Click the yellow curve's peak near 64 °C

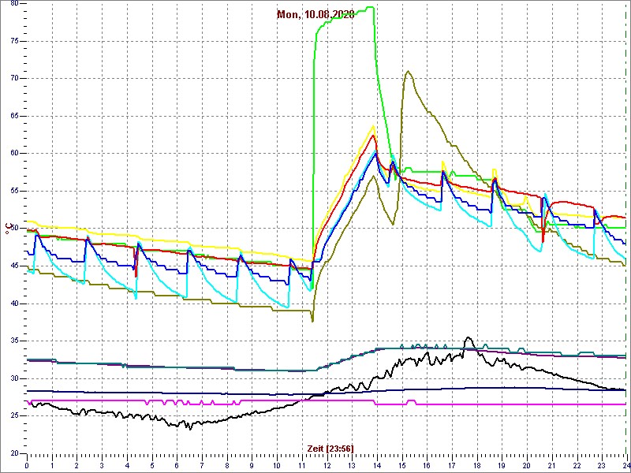coord(374,126)
